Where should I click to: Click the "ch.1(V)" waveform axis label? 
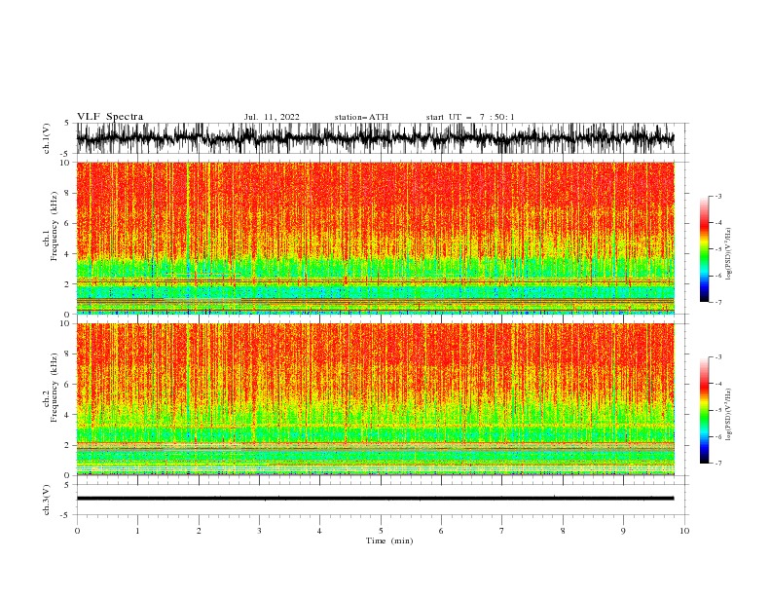click(x=47, y=138)
